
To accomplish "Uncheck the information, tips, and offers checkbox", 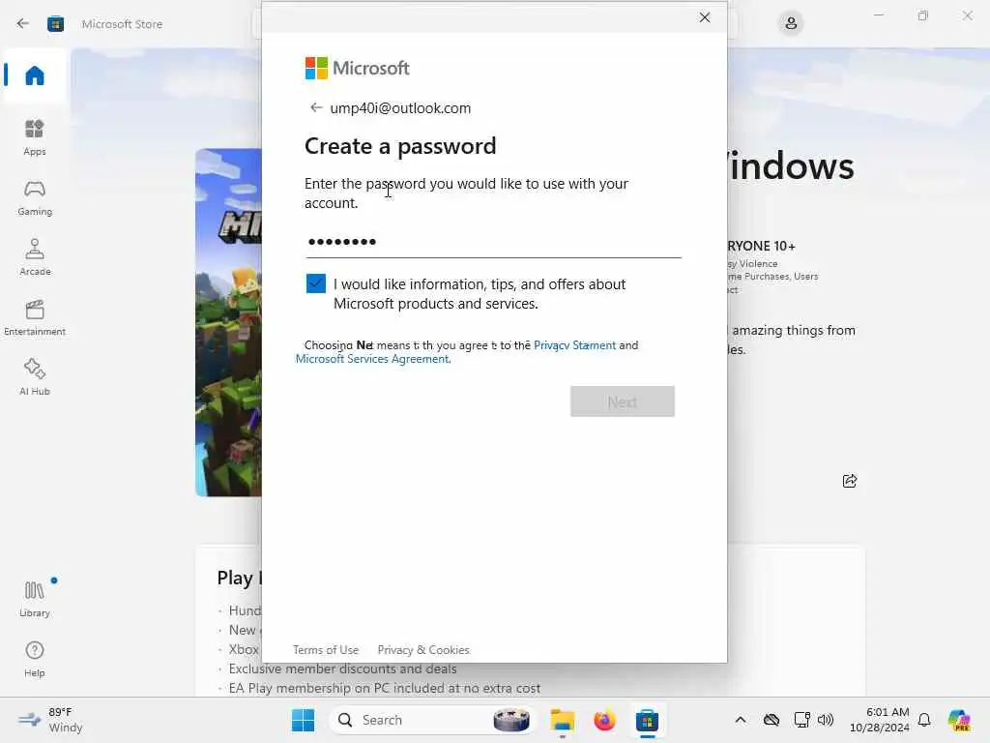I will click(316, 283).
